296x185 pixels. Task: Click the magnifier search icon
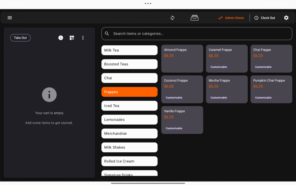(x=107, y=34)
